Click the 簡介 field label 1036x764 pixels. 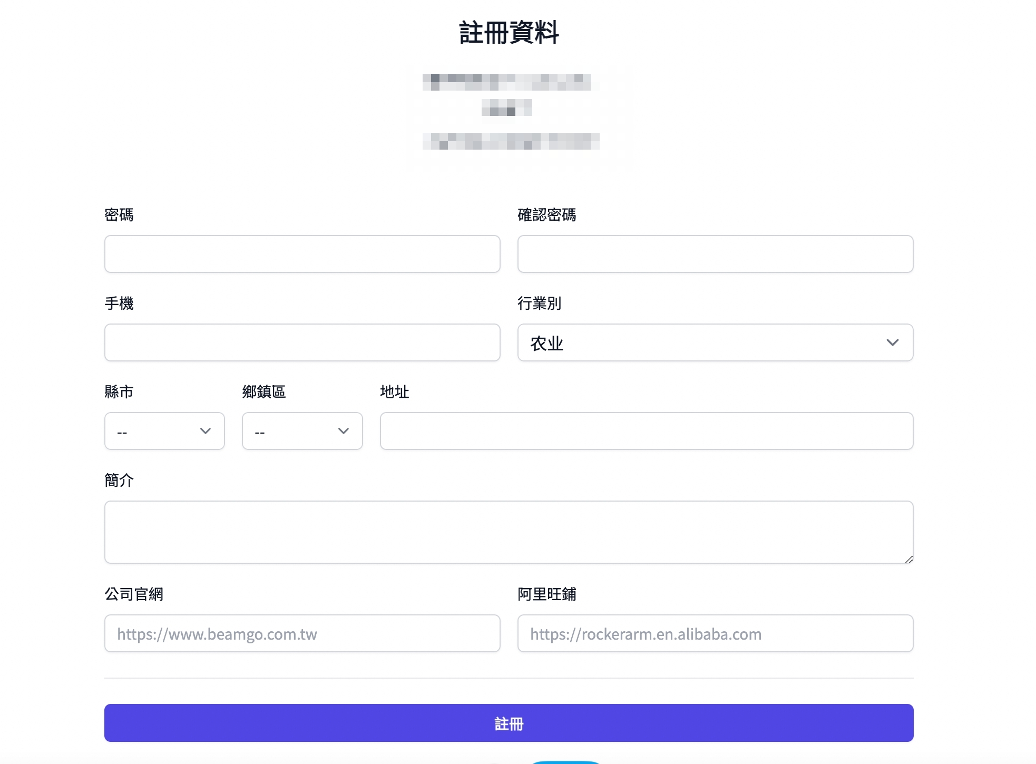[119, 480]
